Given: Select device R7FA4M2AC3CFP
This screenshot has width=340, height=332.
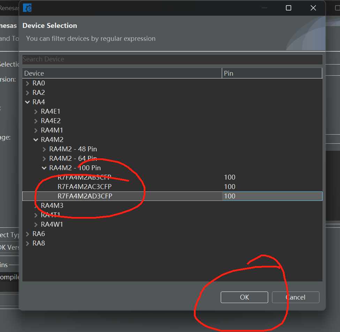Looking at the screenshot, I should click(85, 187).
